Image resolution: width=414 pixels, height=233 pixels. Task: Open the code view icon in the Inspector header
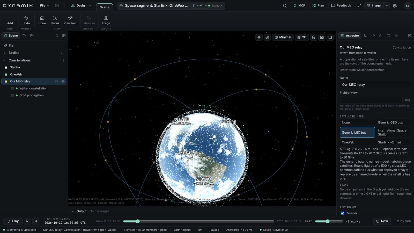[x=373, y=36]
